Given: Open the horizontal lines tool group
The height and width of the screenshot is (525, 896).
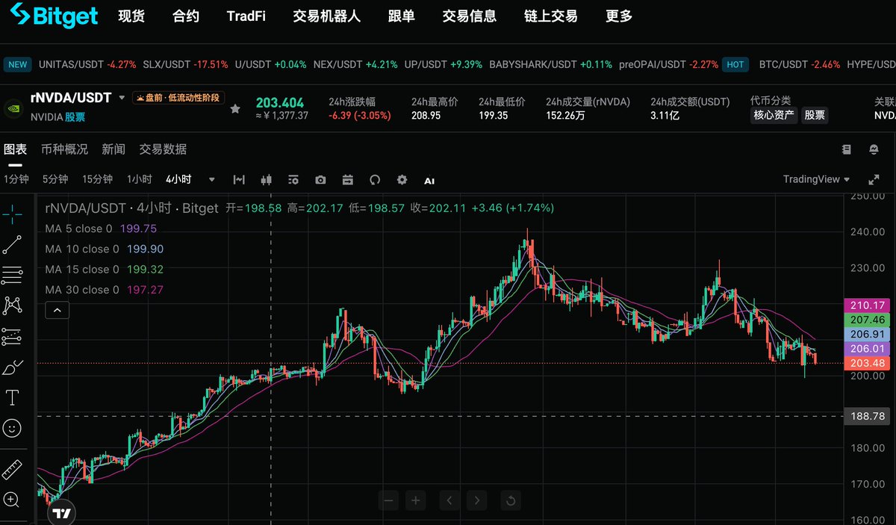Looking at the screenshot, I should tap(12, 275).
